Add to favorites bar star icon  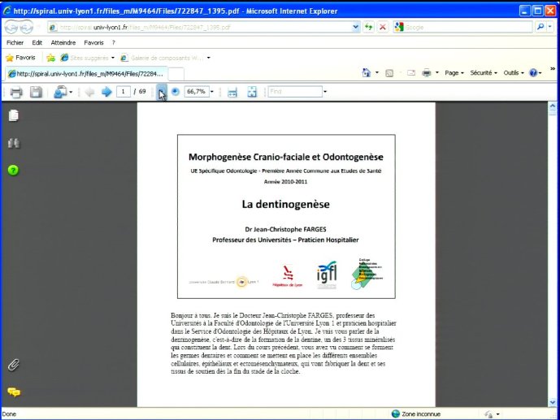[50, 58]
